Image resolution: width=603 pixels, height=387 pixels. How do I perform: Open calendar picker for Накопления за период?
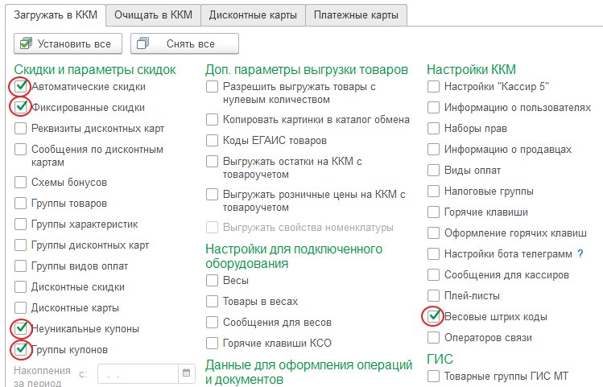[x=187, y=373]
